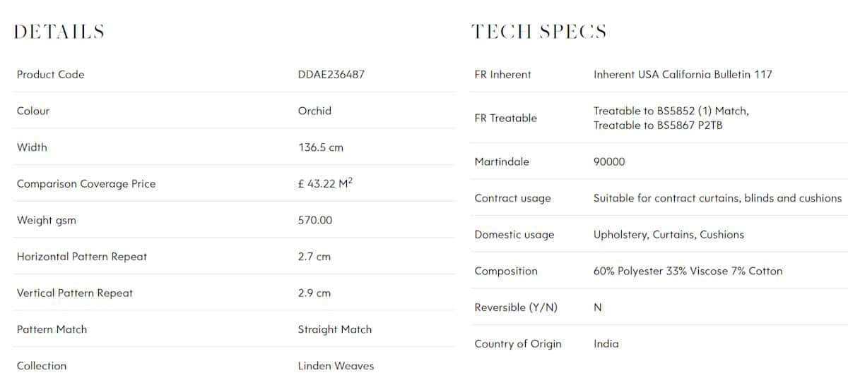Click India as country of origin
848x392 pixels.
click(x=606, y=344)
